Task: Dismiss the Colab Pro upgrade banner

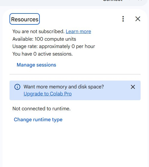Action: (133, 87)
